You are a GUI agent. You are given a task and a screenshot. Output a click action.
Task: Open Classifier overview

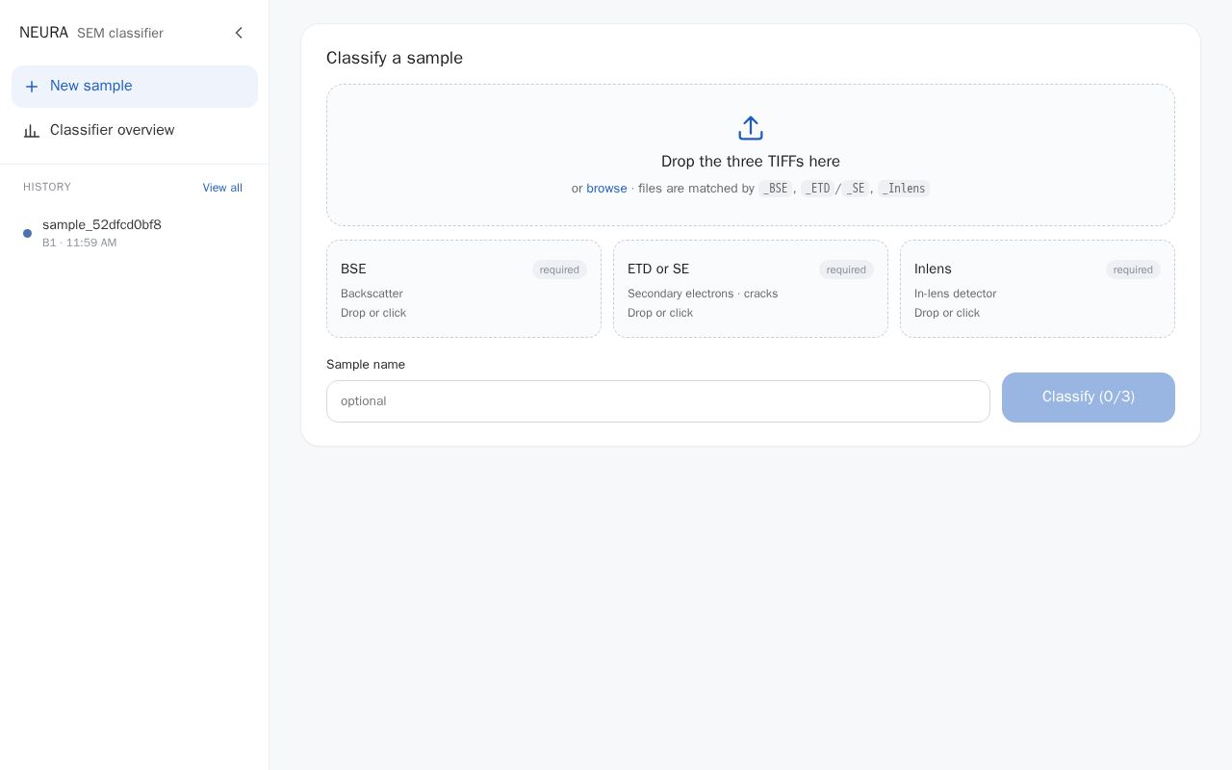pos(135,130)
